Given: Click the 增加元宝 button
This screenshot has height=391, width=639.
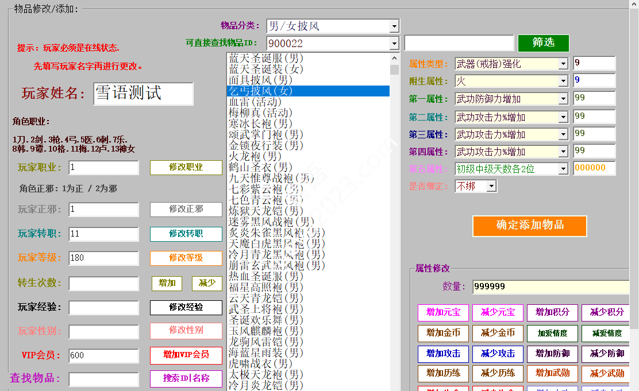Looking at the screenshot, I should pyautogui.click(x=443, y=313).
